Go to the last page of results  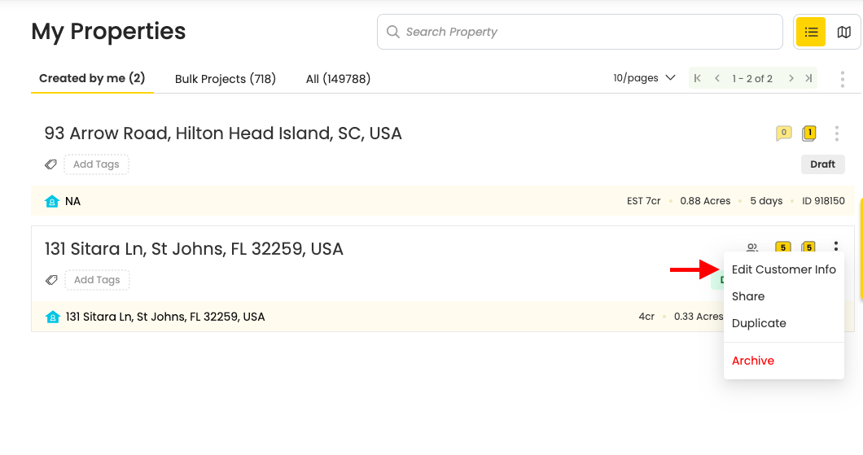[808, 79]
